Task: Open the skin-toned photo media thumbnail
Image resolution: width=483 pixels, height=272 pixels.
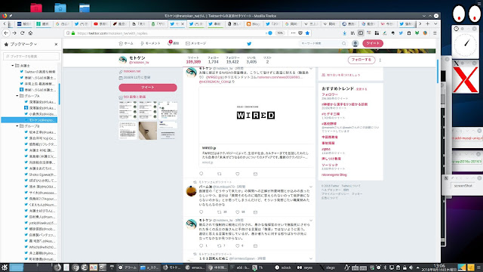Action: 148,131
